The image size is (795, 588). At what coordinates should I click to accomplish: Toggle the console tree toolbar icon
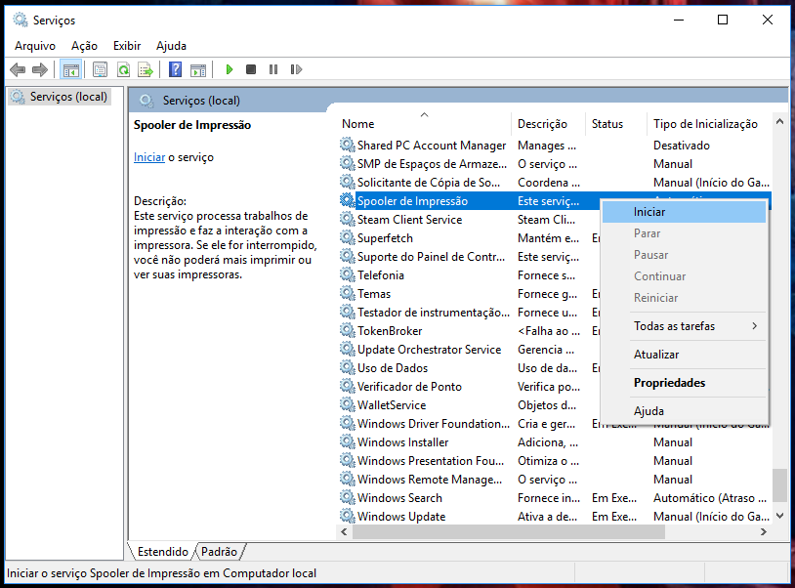click(x=71, y=69)
